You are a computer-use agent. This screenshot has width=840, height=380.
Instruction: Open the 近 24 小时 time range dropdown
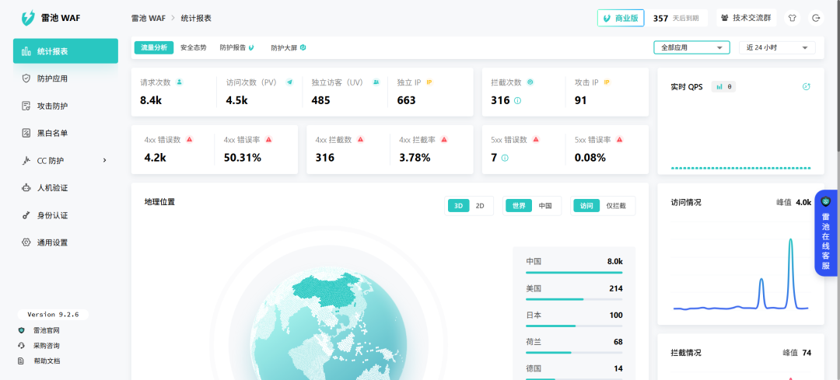coord(777,47)
